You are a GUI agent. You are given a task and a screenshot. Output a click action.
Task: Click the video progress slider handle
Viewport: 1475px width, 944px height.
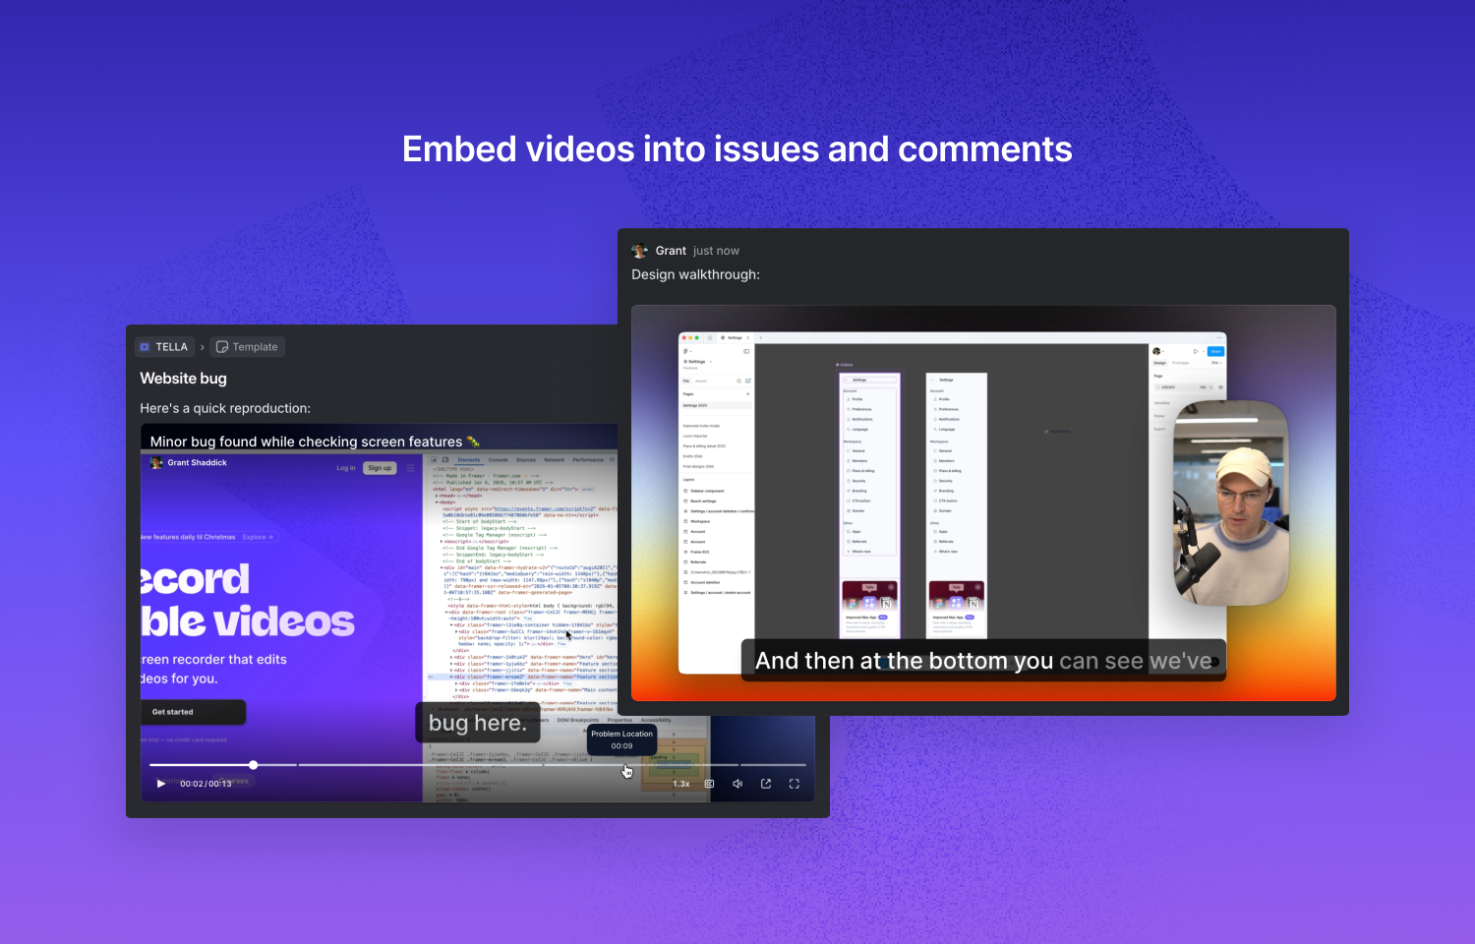[253, 765]
